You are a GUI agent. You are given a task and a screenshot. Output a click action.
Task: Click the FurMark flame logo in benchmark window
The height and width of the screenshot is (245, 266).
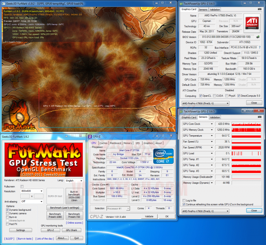tap(19, 116)
